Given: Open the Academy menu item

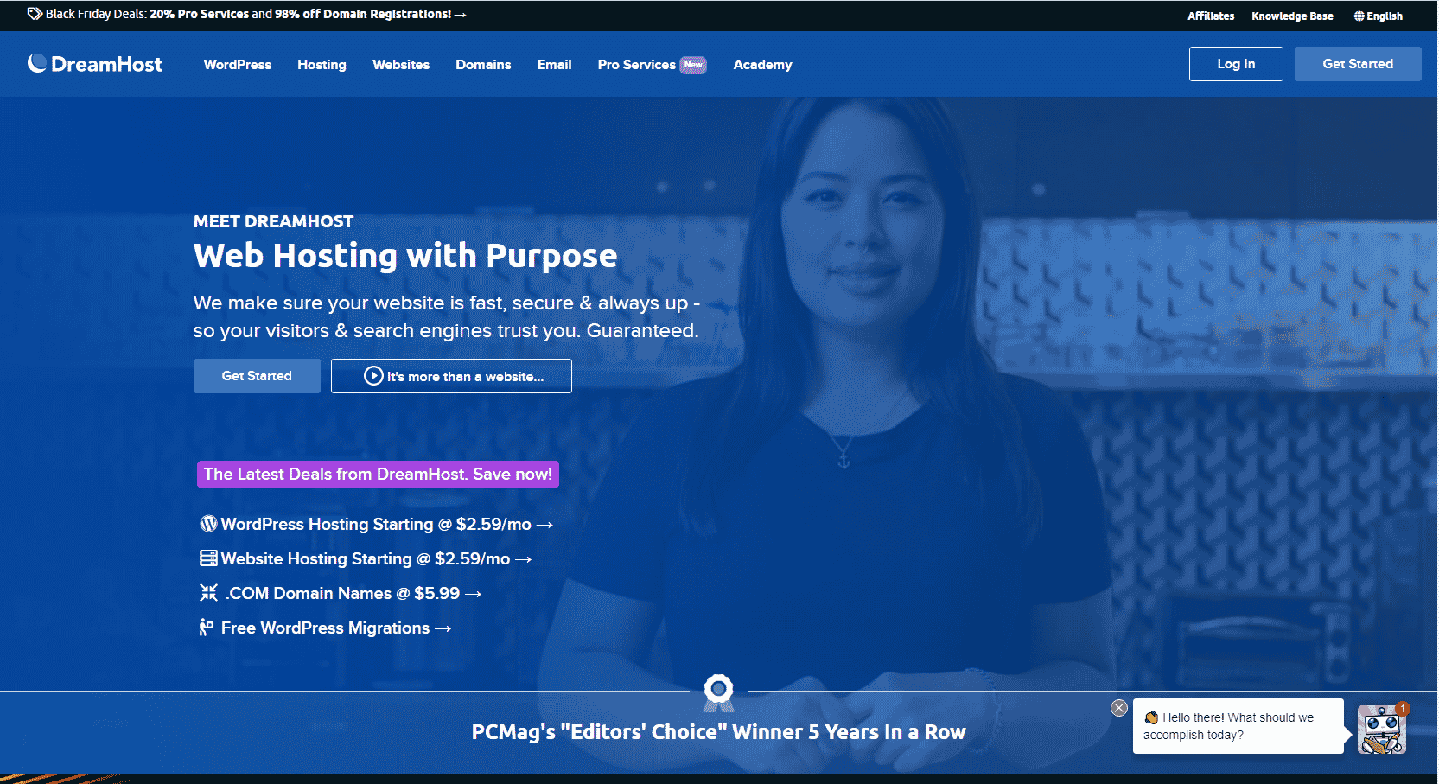Looking at the screenshot, I should [x=762, y=65].
